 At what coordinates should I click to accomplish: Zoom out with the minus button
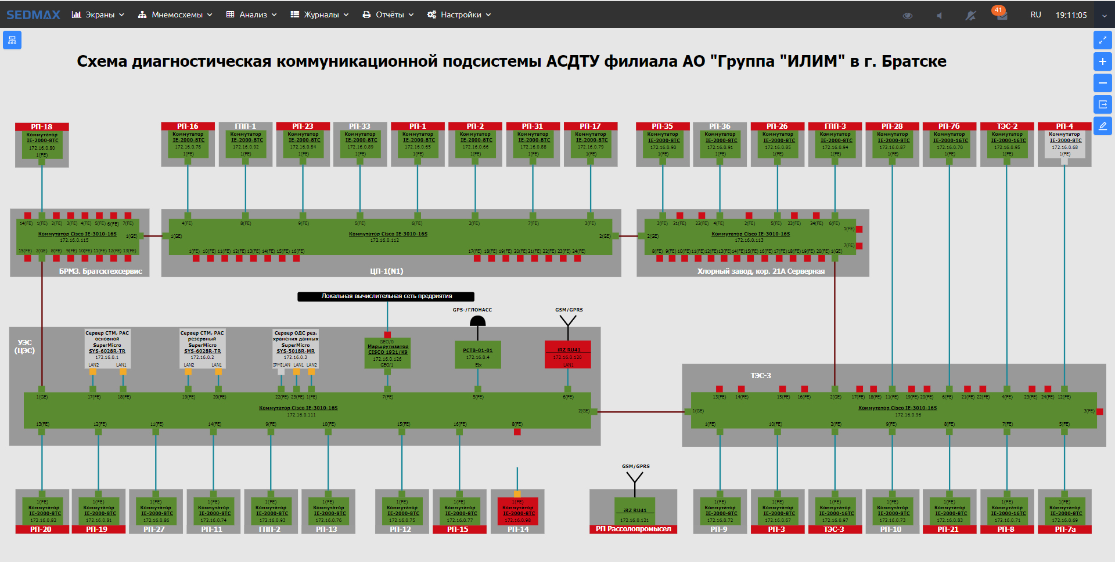click(x=1102, y=83)
